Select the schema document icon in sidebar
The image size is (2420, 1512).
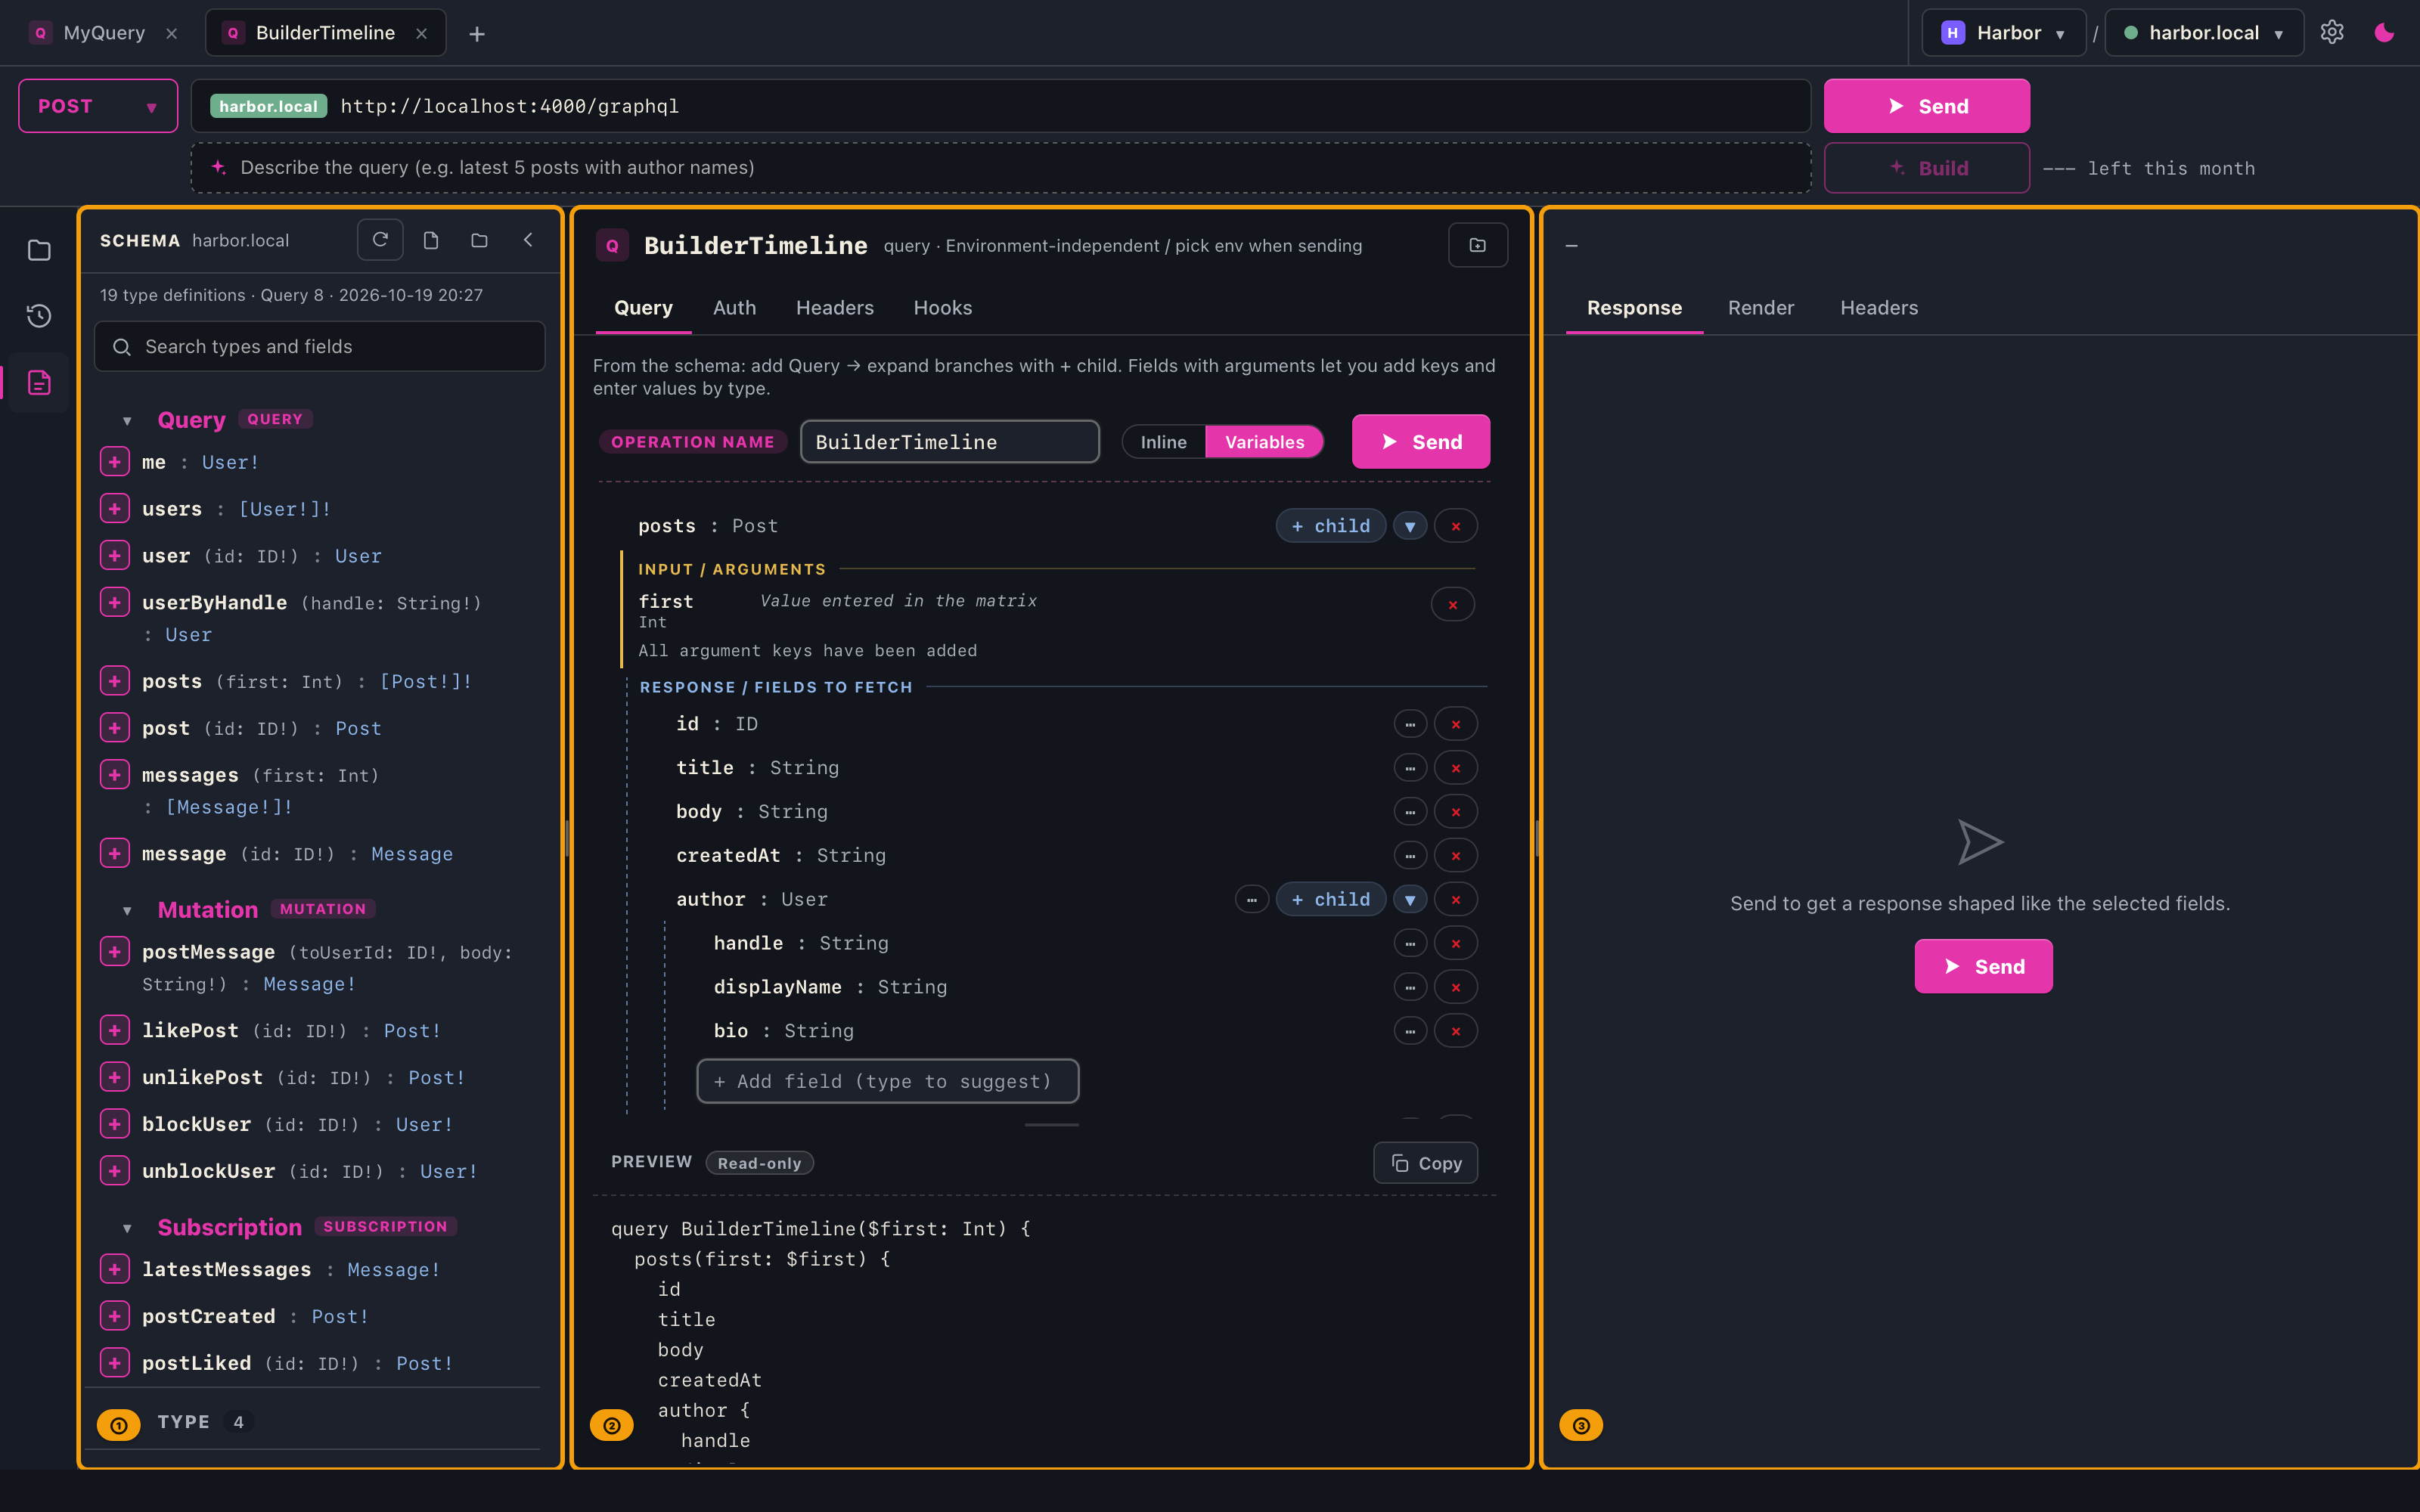click(x=39, y=382)
